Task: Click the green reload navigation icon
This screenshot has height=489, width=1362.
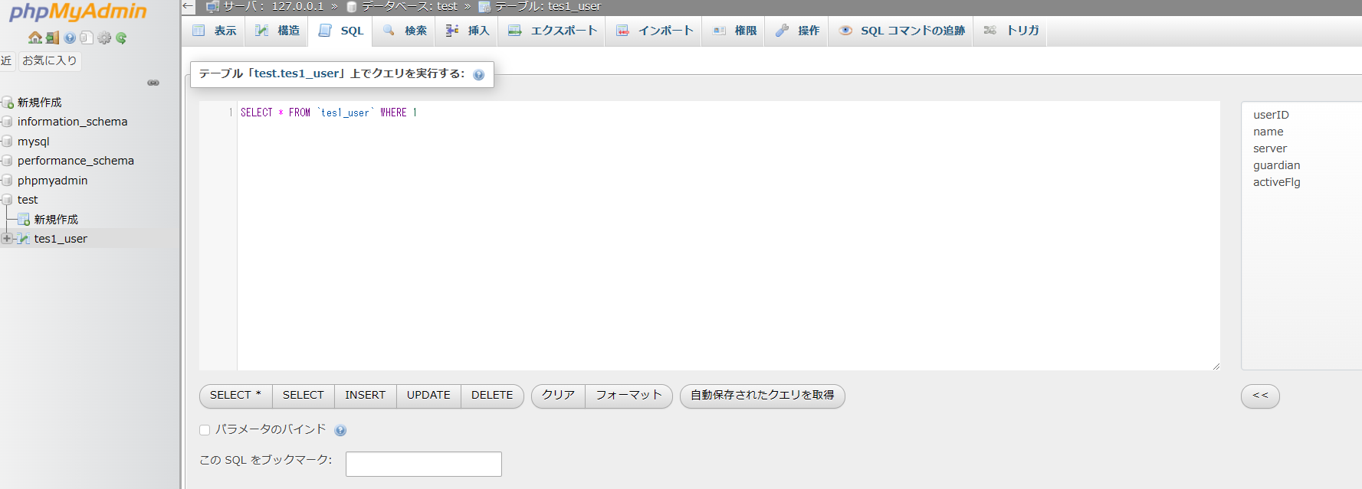Action: pyautogui.click(x=121, y=37)
